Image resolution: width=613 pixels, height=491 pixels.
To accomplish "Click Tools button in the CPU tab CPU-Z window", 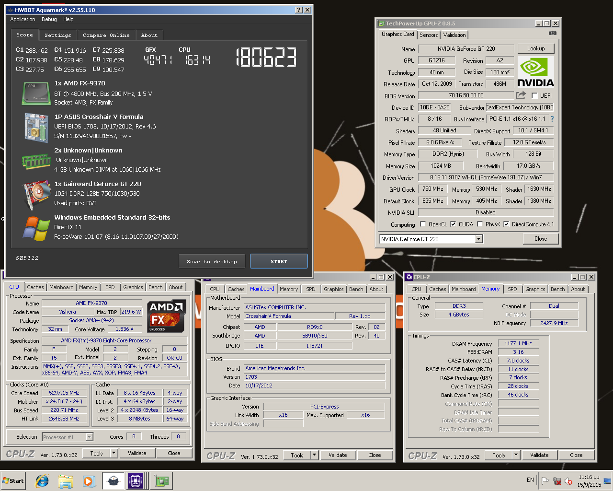I will pyautogui.click(x=96, y=453).
